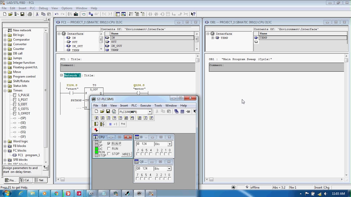
Task: Click the FC1 Comment field
Action: [128, 67]
